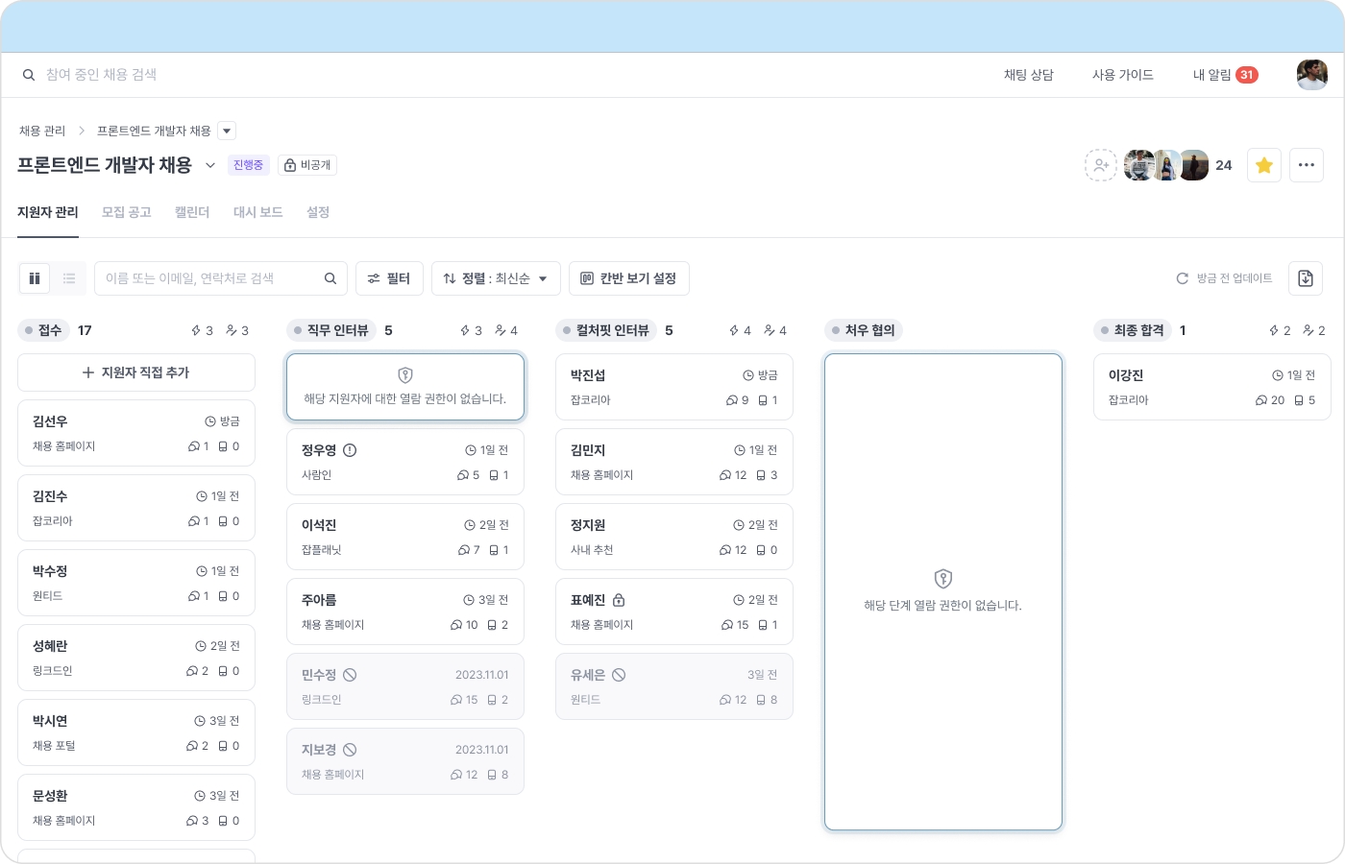The width and height of the screenshot is (1345, 864).
Task: Click the search magnifier icon in top bar
Action: point(29,75)
